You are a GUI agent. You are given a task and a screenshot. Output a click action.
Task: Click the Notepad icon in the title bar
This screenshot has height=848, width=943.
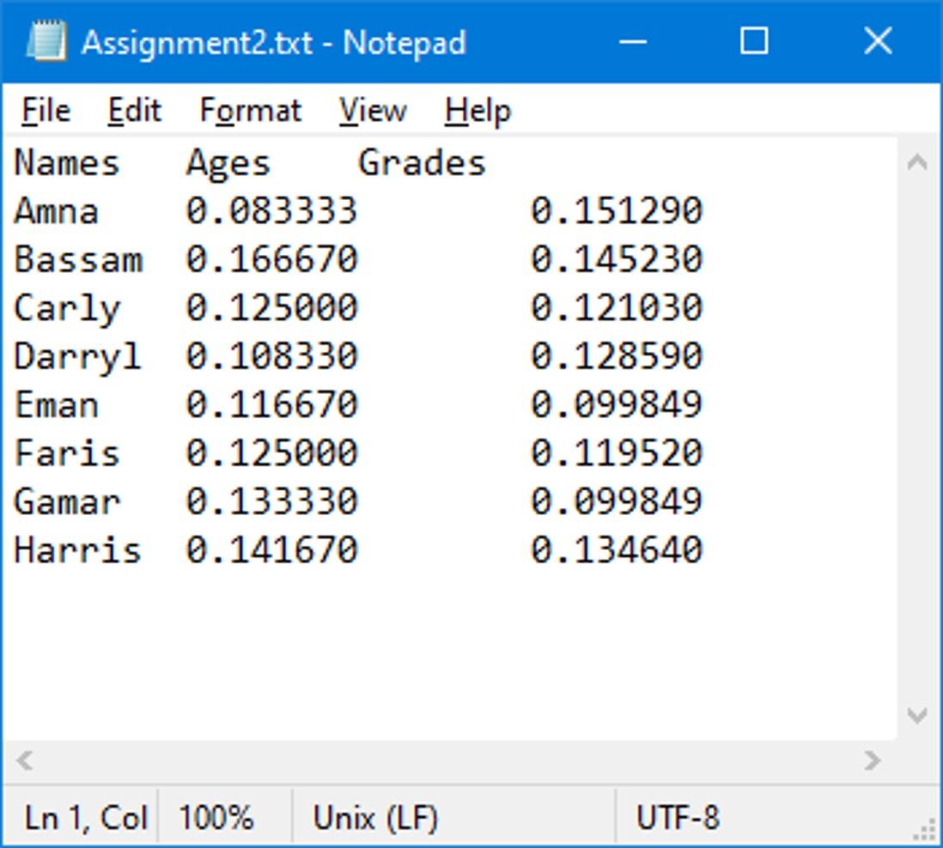tap(46, 41)
